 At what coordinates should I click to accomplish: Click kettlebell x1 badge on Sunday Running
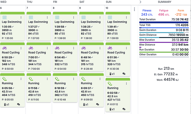112,109
